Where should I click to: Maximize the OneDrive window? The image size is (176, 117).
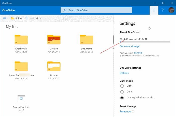(163, 3)
